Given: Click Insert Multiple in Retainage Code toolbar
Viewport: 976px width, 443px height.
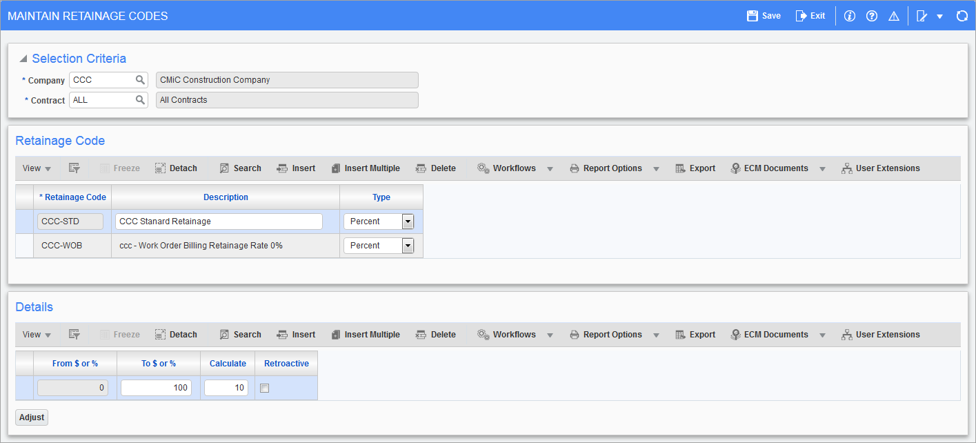Looking at the screenshot, I should tap(366, 168).
